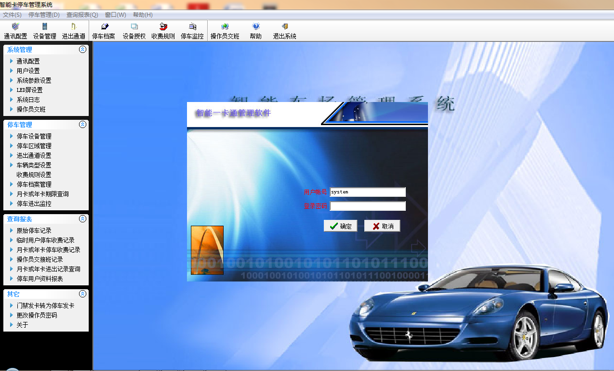Click the 取消 button in login dialog

382,226
